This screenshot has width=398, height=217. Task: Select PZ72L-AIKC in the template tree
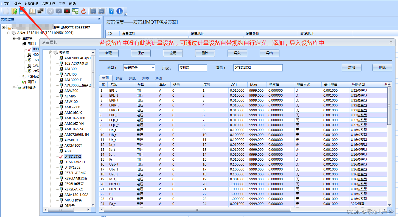74,189
